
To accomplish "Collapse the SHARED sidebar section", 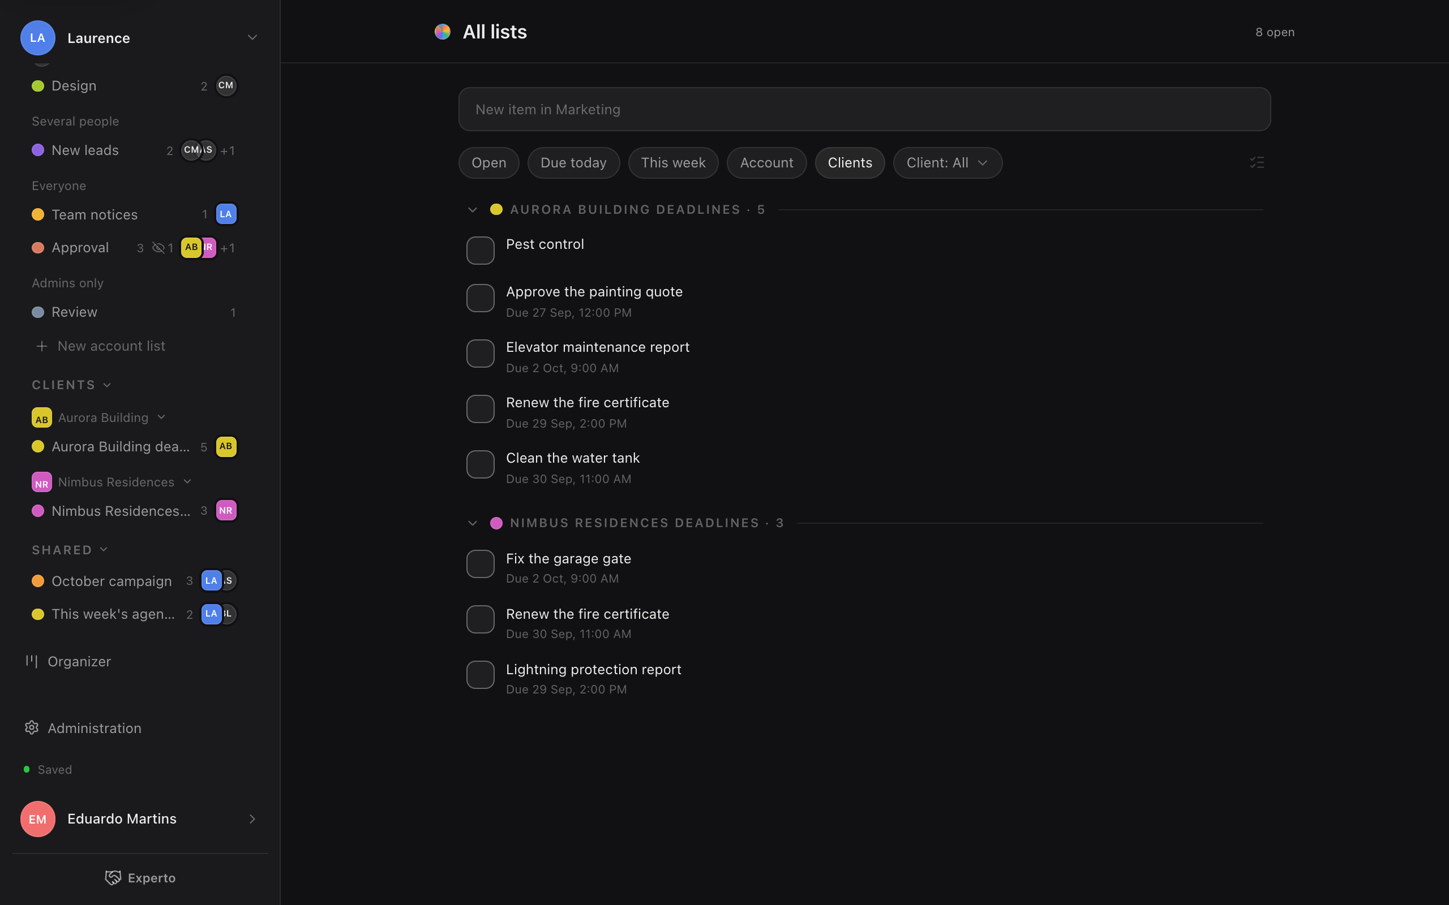I will (104, 549).
